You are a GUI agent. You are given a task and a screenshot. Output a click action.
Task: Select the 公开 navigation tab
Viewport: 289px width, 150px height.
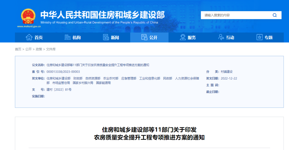coord(153,38)
